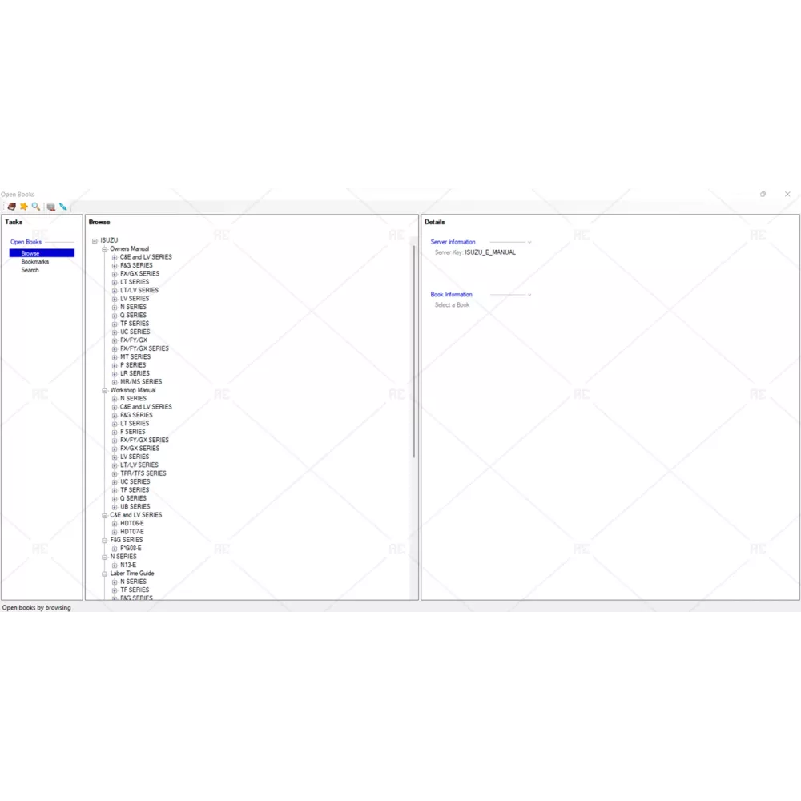Click the open book toolbar icon

12,207
